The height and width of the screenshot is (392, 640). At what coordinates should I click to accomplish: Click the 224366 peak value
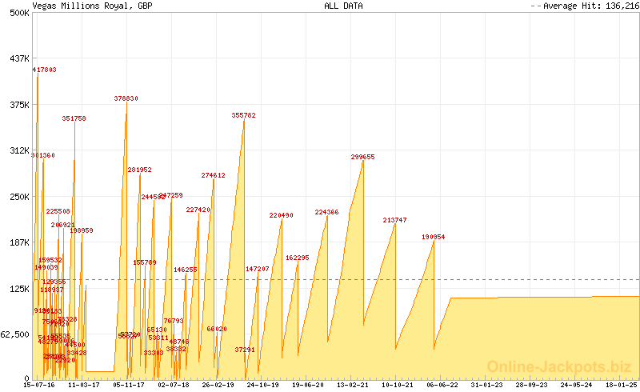click(326, 213)
